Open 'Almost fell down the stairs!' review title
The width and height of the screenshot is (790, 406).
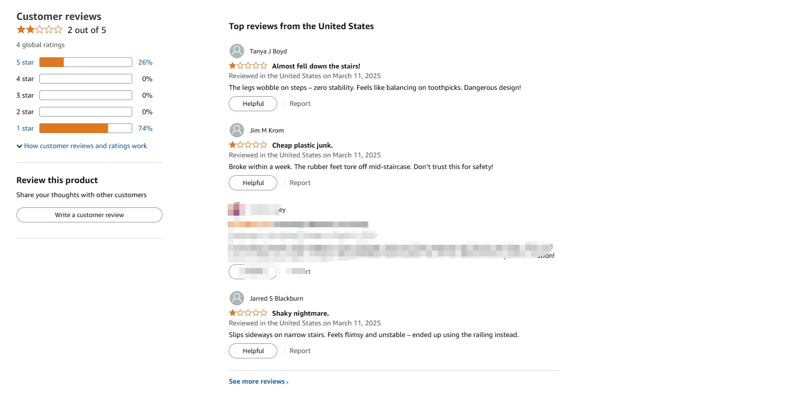(x=316, y=66)
